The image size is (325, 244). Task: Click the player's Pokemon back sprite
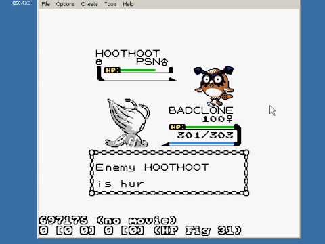point(127,123)
